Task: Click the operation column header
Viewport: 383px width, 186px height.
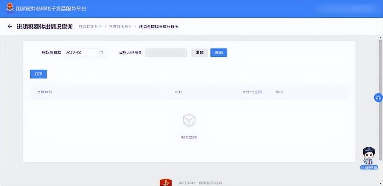Action: (x=279, y=92)
